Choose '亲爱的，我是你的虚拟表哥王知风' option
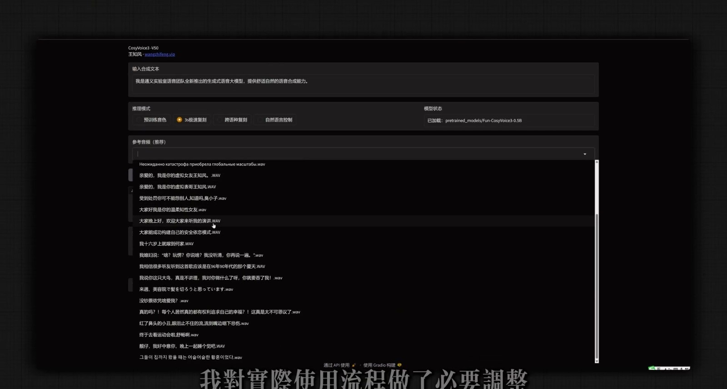The height and width of the screenshot is (389, 727). pyautogui.click(x=363, y=187)
